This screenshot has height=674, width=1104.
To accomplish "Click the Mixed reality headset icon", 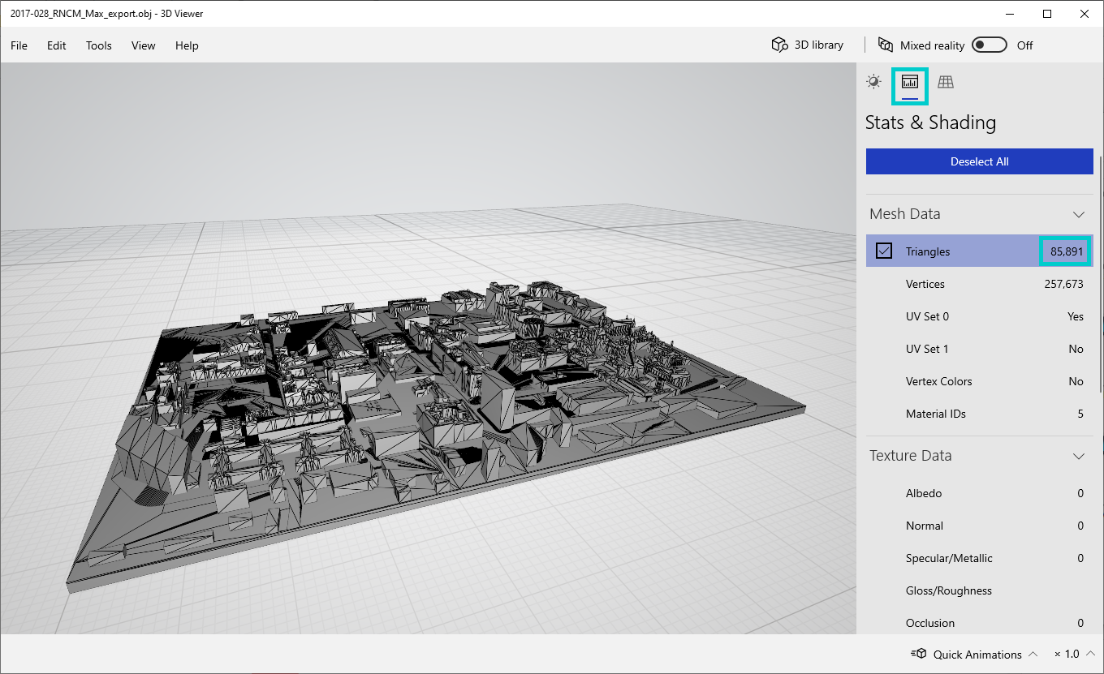I will (x=886, y=45).
